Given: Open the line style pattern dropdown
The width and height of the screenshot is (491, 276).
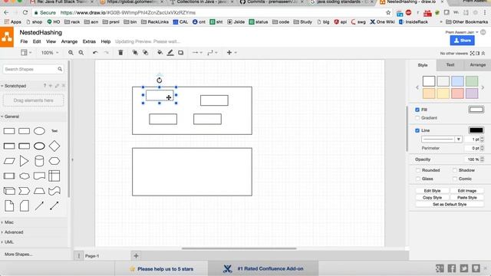Looking at the screenshot, I should pyautogui.click(x=442, y=139).
